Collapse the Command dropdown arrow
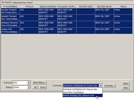The width and height of the screenshot is (134, 100). (x=100, y=85)
